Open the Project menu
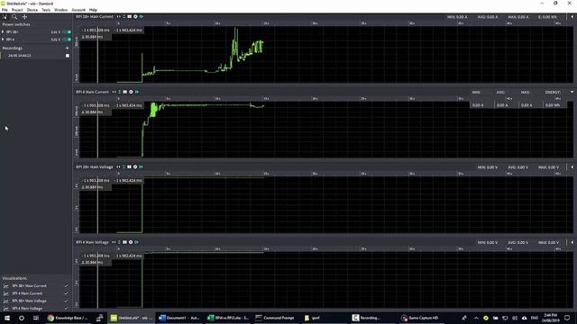The height and width of the screenshot is (324, 577). [x=17, y=10]
